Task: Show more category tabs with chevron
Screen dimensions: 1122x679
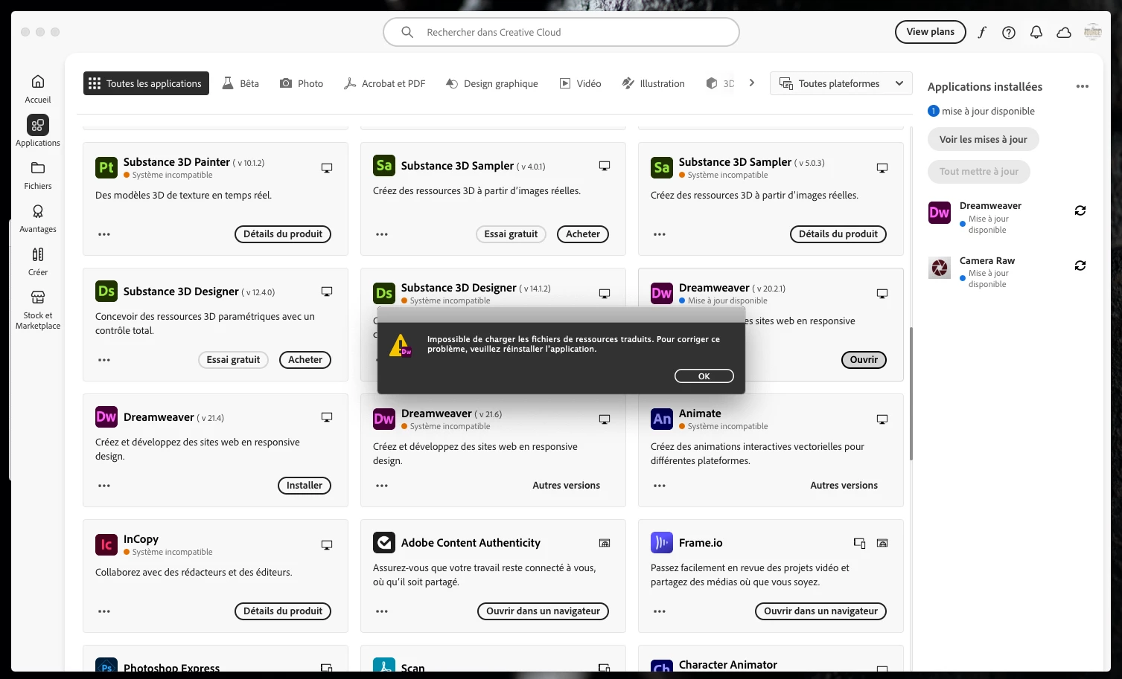Action: tap(752, 83)
